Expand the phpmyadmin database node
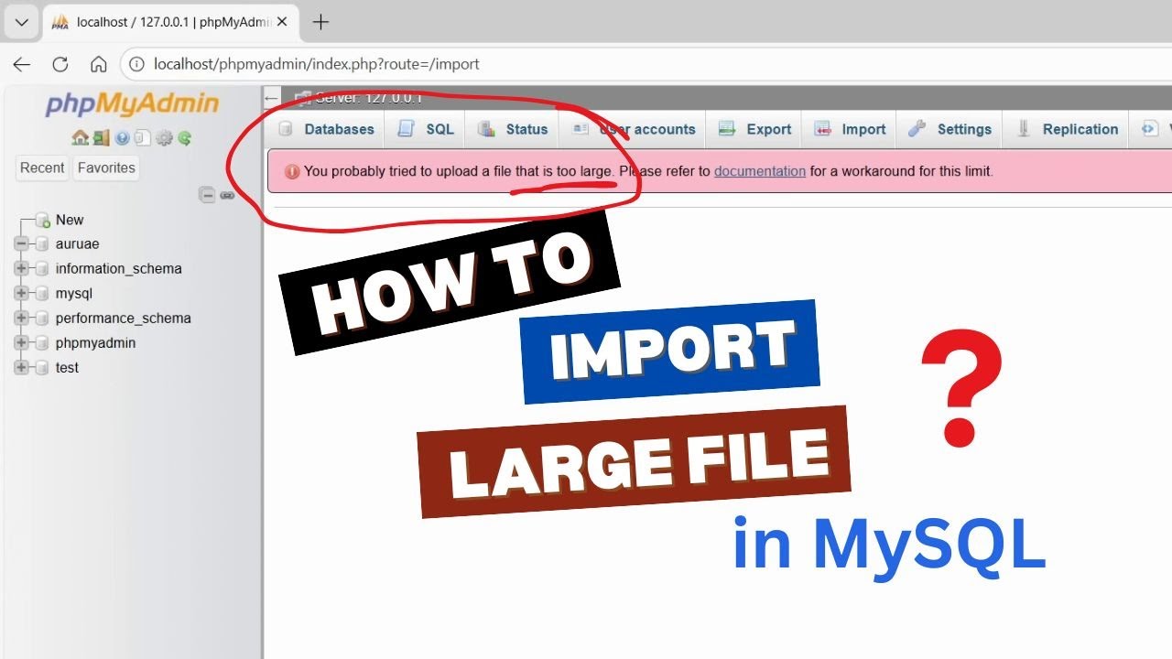The height and width of the screenshot is (659, 1172). tap(21, 343)
